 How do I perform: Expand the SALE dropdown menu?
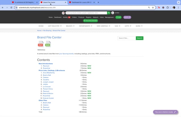pos(117,26)
